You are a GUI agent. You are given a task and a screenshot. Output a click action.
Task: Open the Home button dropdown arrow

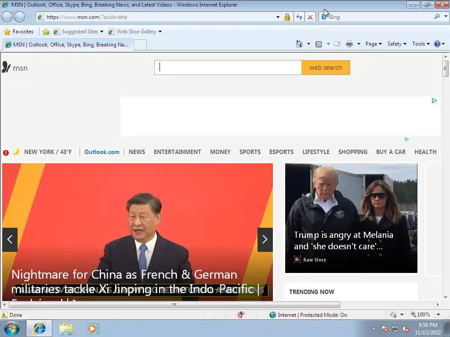308,44
